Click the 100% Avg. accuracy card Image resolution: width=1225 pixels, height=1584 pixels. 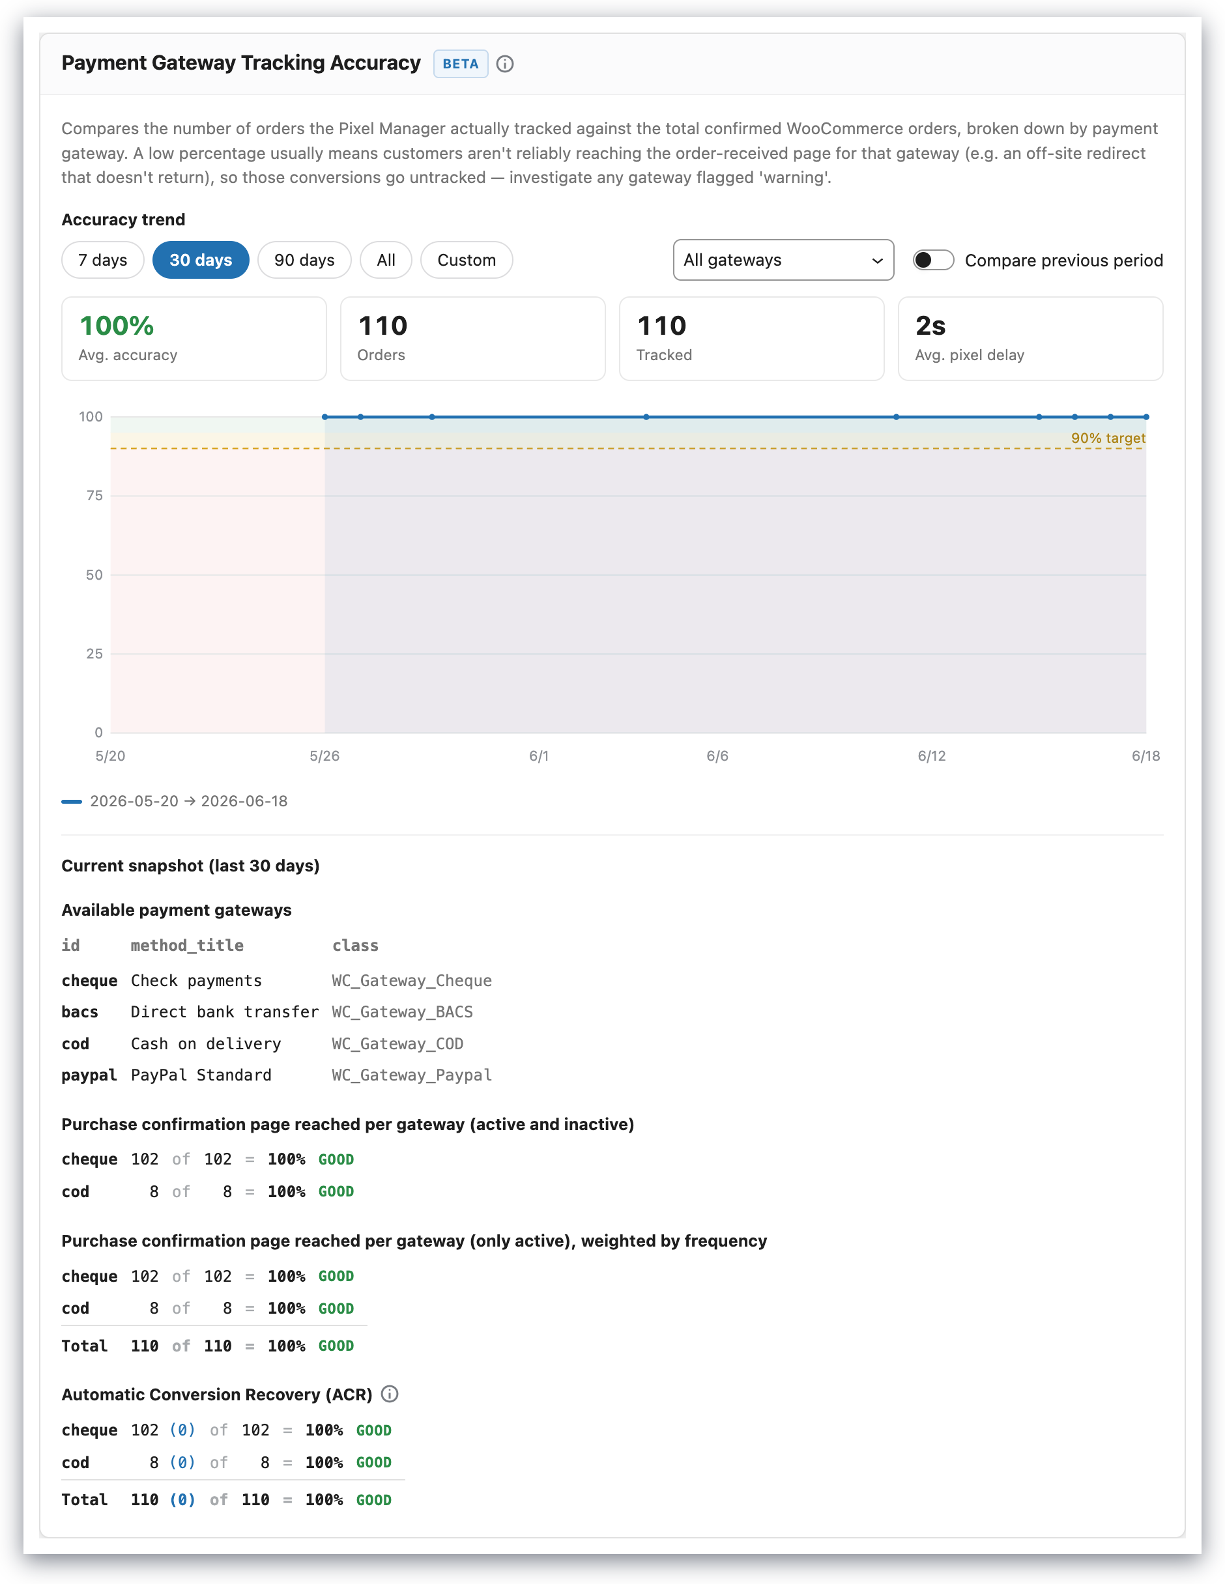tap(194, 338)
